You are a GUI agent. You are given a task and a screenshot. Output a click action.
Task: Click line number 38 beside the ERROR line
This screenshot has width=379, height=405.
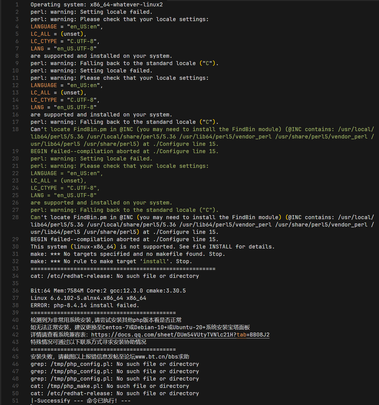[15, 305]
